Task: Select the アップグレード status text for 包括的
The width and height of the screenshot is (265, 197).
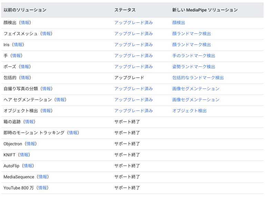Action: (129, 78)
